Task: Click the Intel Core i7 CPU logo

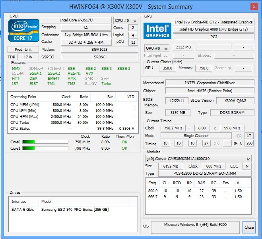Action: click(x=24, y=31)
